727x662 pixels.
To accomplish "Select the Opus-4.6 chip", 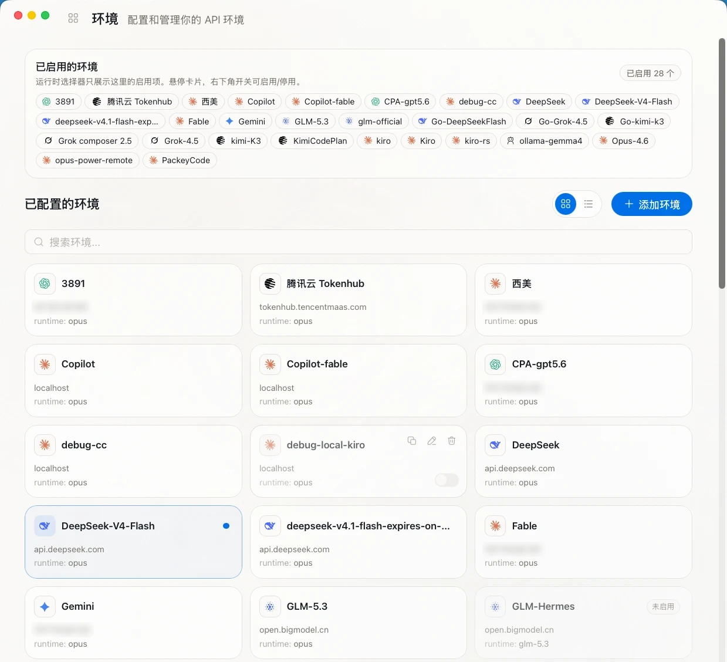I will coord(624,141).
